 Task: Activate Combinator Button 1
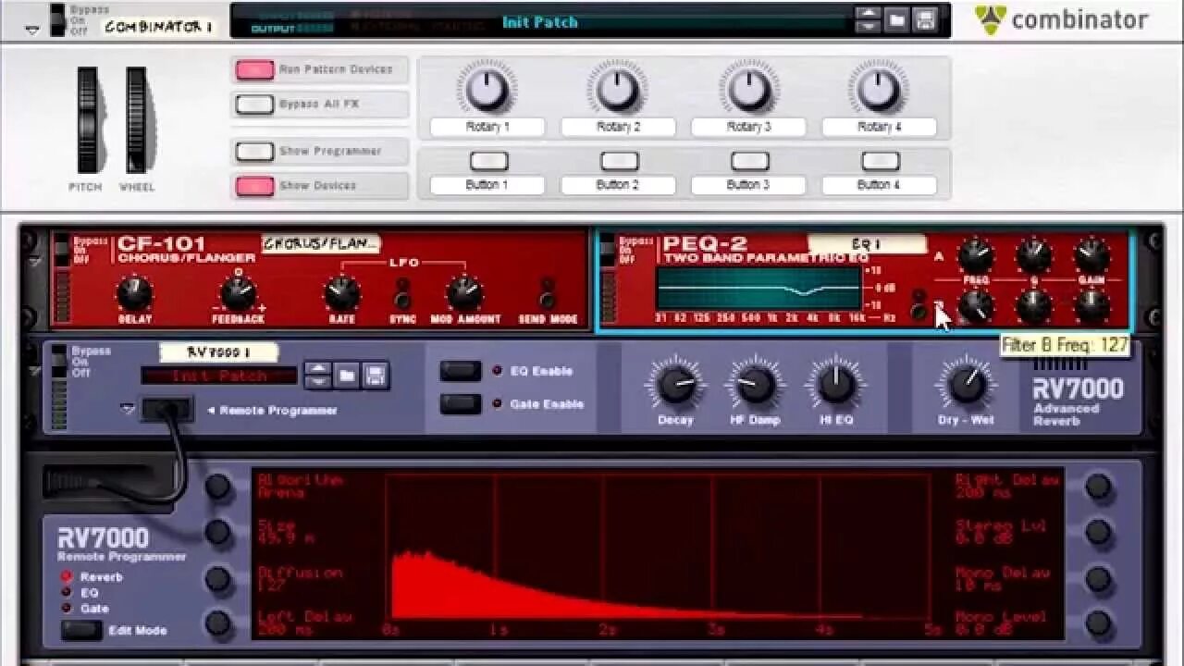click(x=488, y=162)
